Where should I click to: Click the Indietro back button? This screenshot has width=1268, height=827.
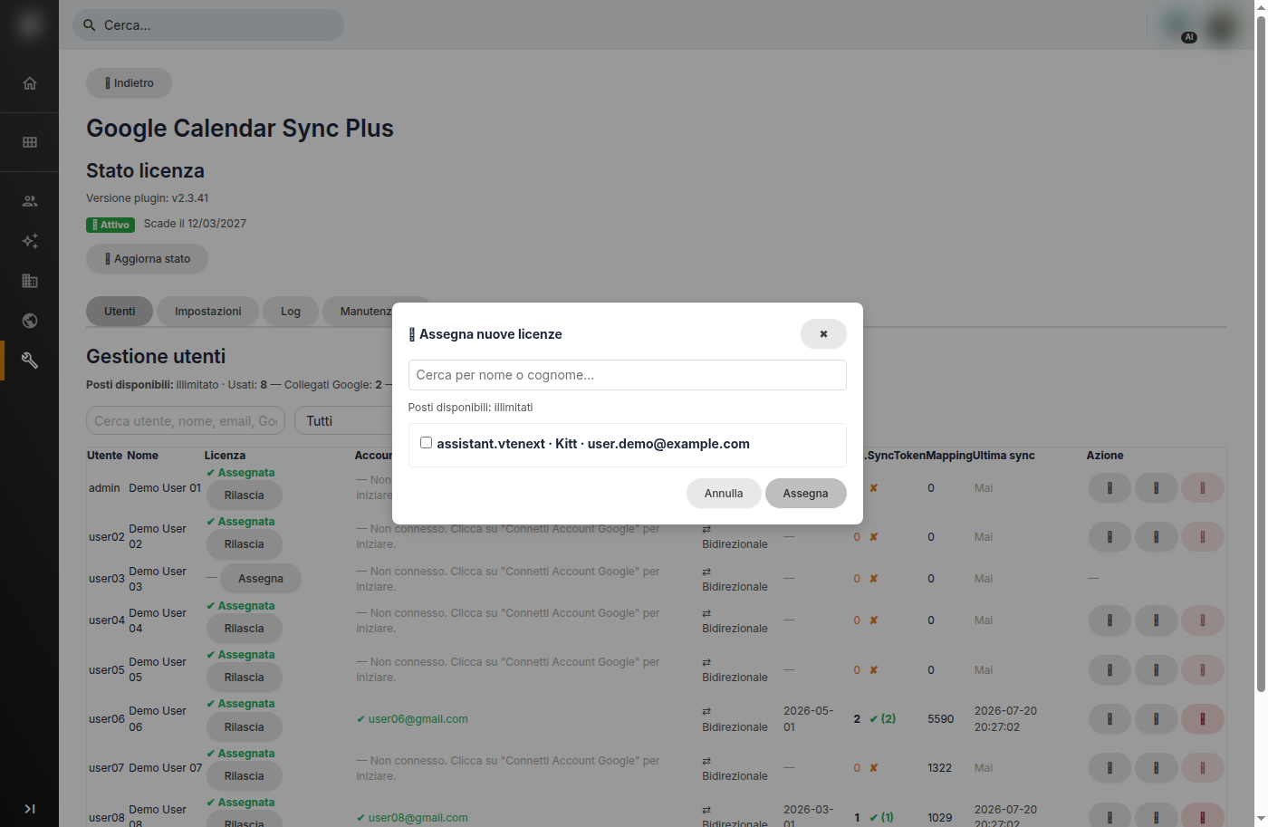point(129,83)
